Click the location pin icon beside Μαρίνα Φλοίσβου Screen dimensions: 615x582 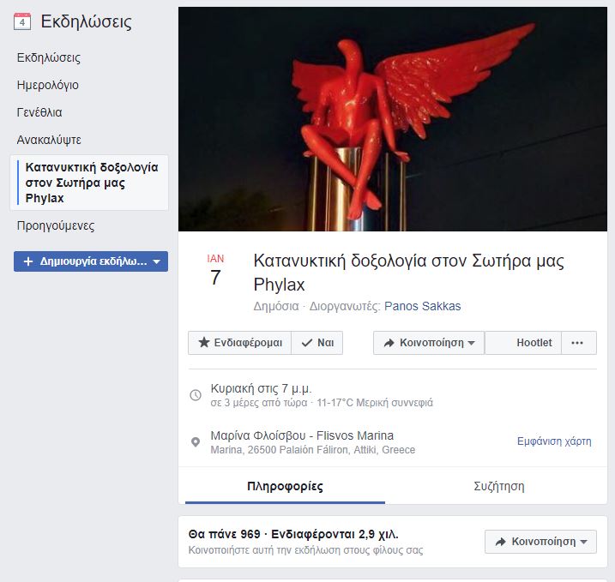pyautogui.click(x=196, y=442)
